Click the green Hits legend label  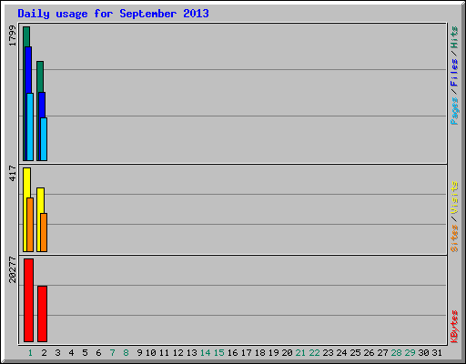[454, 37]
